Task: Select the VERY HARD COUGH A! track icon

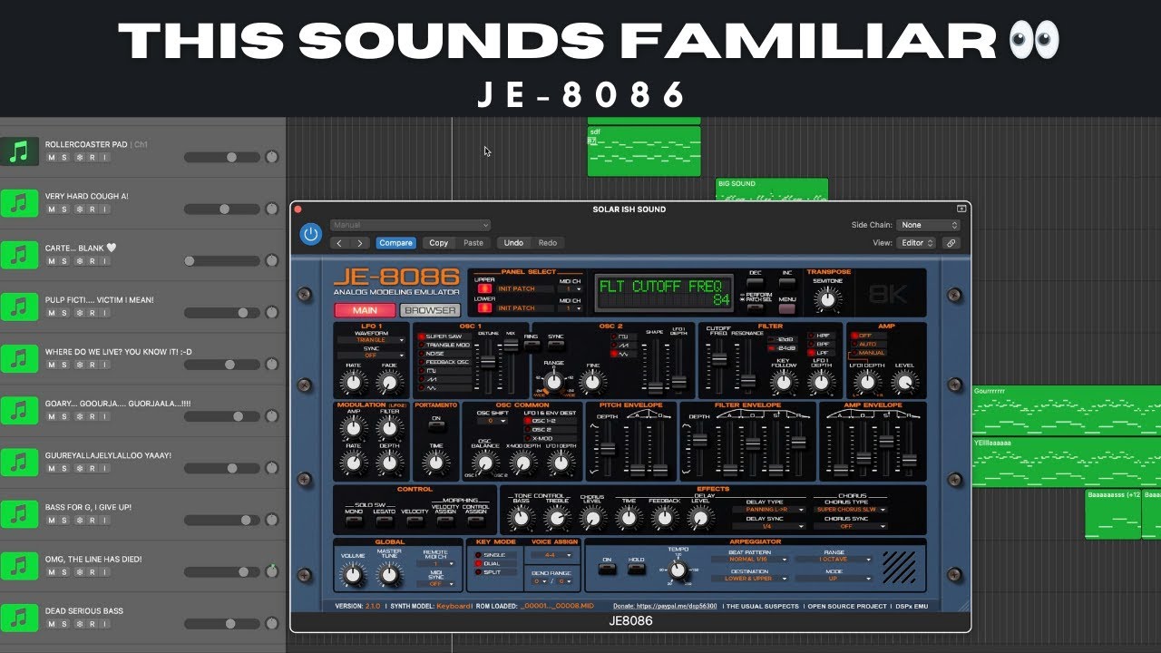Action: [19, 203]
